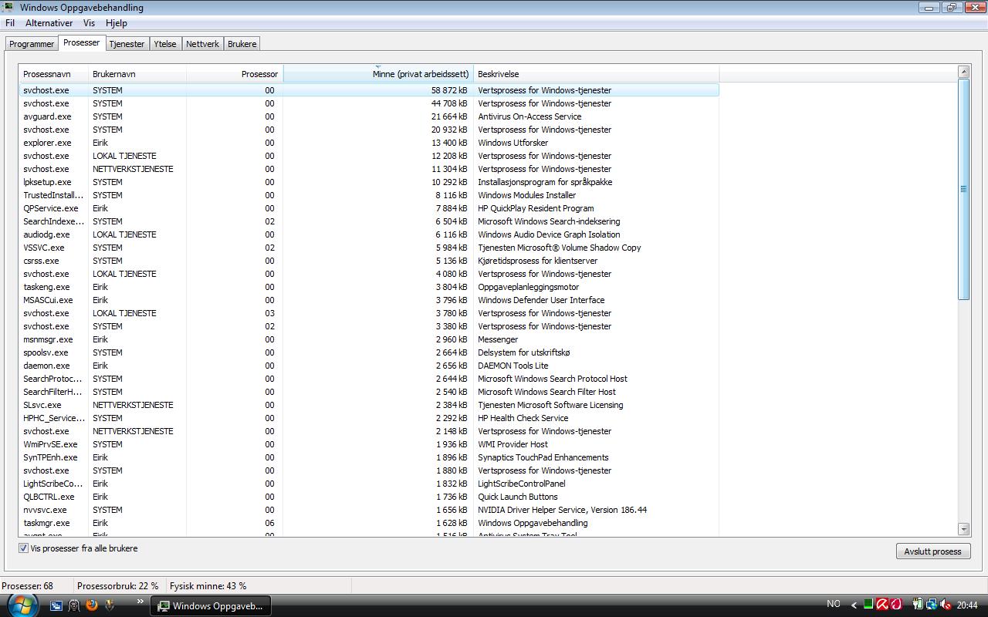
Task: Select the audiodg.exe process
Action: pyautogui.click(x=369, y=234)
